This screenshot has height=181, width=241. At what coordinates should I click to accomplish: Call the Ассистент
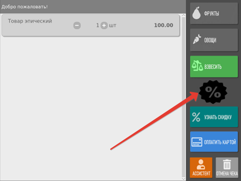(x=201, y=167)
